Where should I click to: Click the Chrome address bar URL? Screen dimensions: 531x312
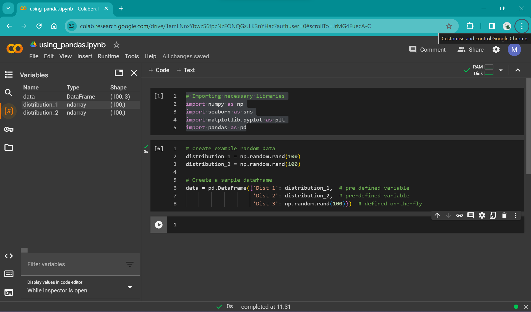tap(225, 26)
